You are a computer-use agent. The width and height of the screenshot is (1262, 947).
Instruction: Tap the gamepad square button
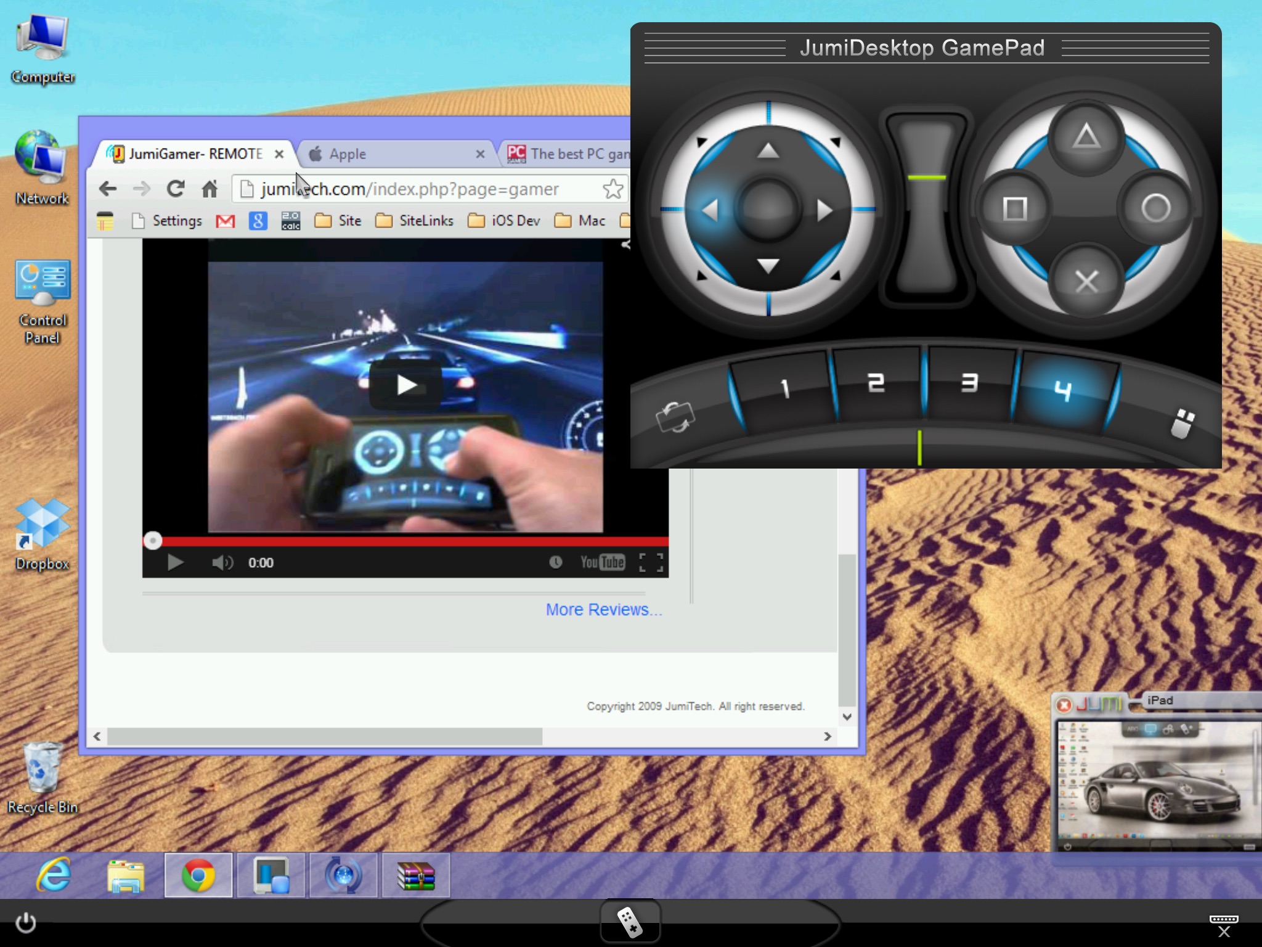[1015, 208]
